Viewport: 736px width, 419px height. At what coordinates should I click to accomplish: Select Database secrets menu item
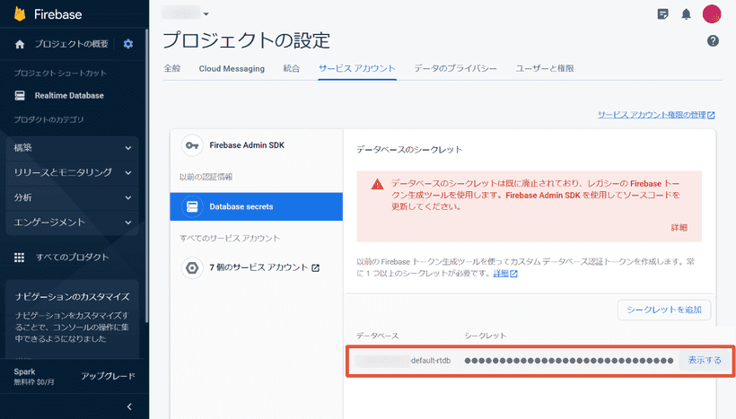pyautogui.click(x=257, y=206)
